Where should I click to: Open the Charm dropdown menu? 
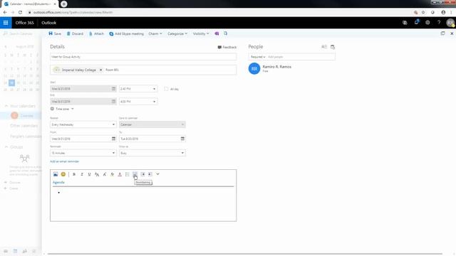click(x=155, y=33)
